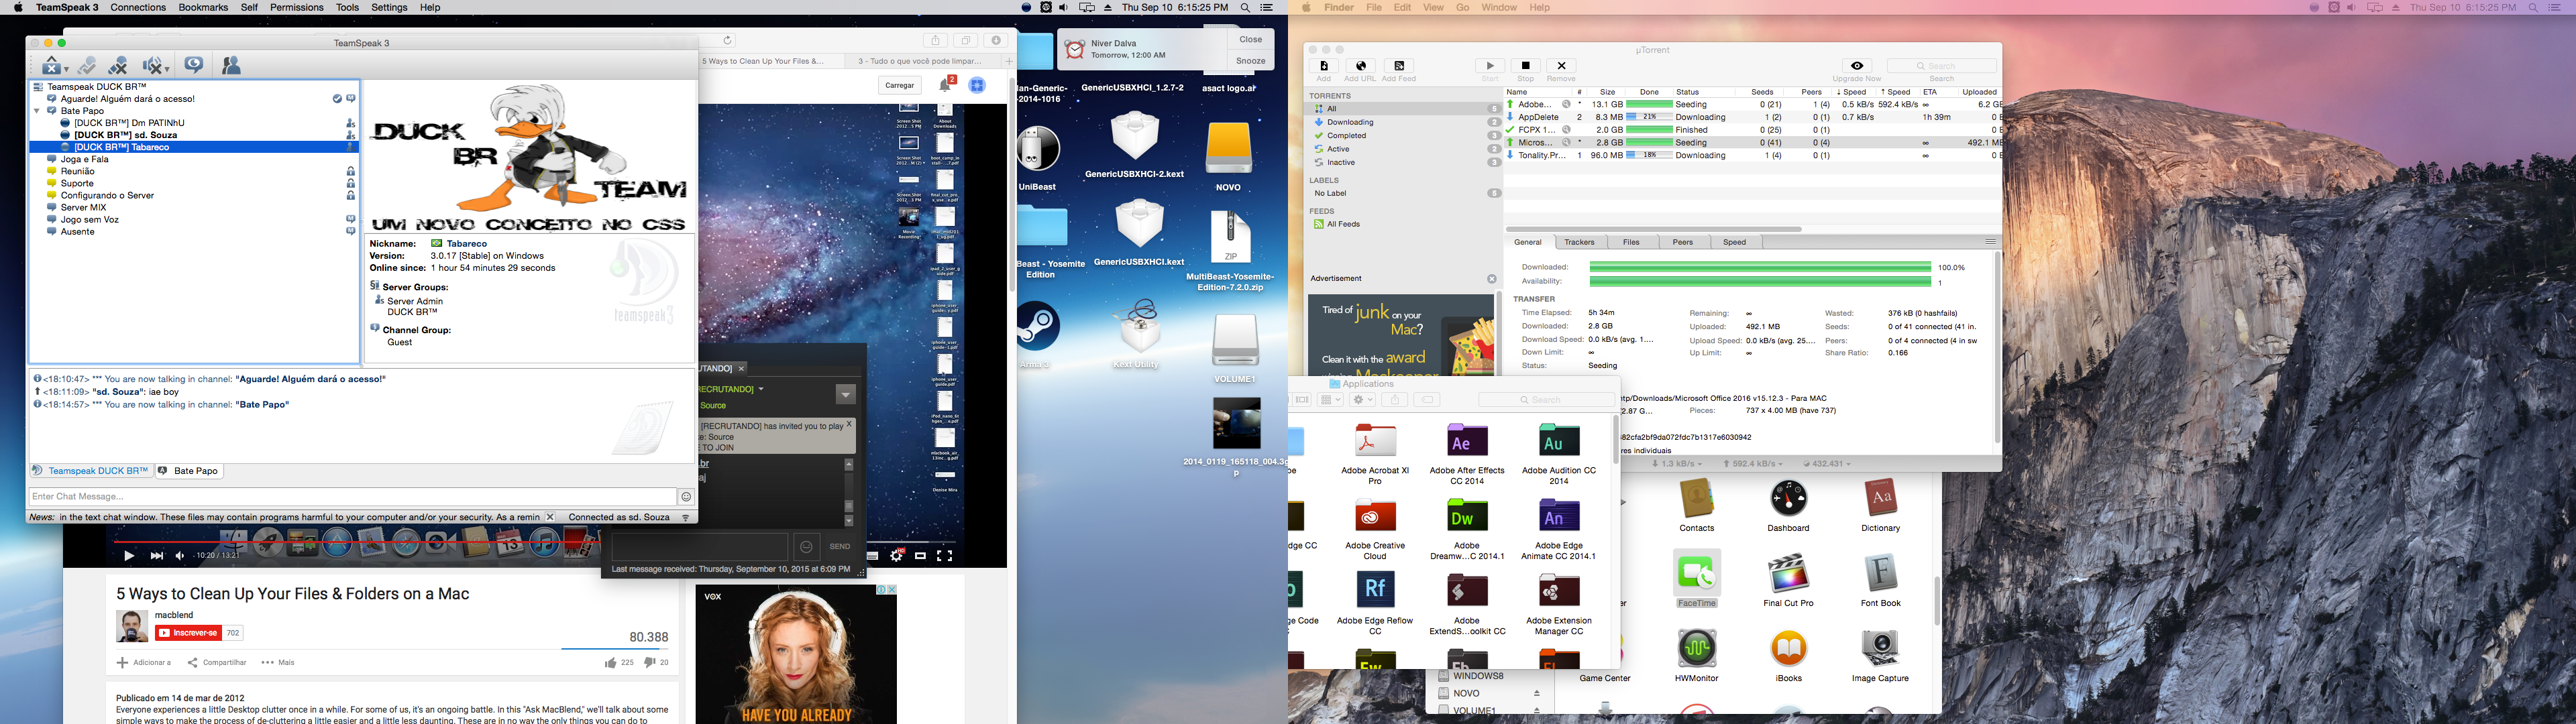Viewport: 2576px width, 724px height.
Task: Open uTorrent detail pane options menu
Action: click(1990, 242)
